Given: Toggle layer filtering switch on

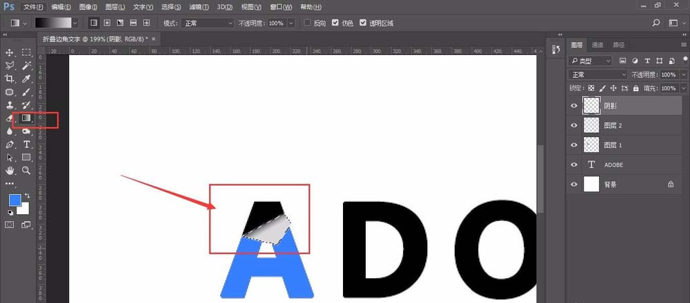Looking at the screenshot, I should click(685, 59).
